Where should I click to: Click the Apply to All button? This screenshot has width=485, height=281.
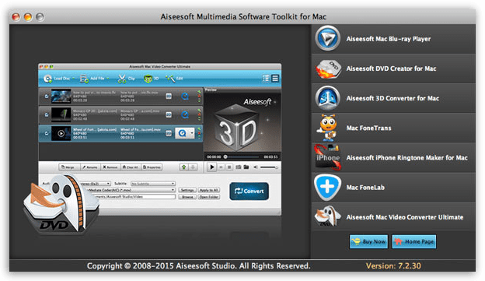point(209,190)
